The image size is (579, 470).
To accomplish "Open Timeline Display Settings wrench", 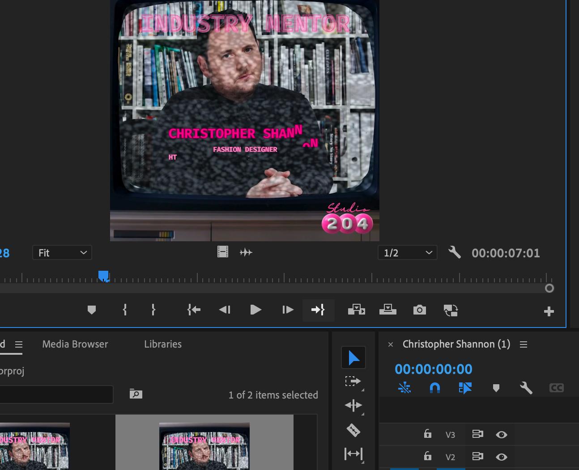I will pos(526,387).
